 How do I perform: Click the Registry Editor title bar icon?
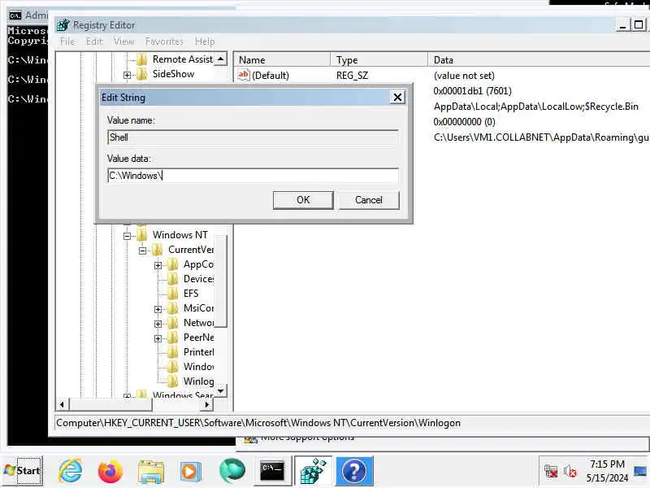[63, 25]
